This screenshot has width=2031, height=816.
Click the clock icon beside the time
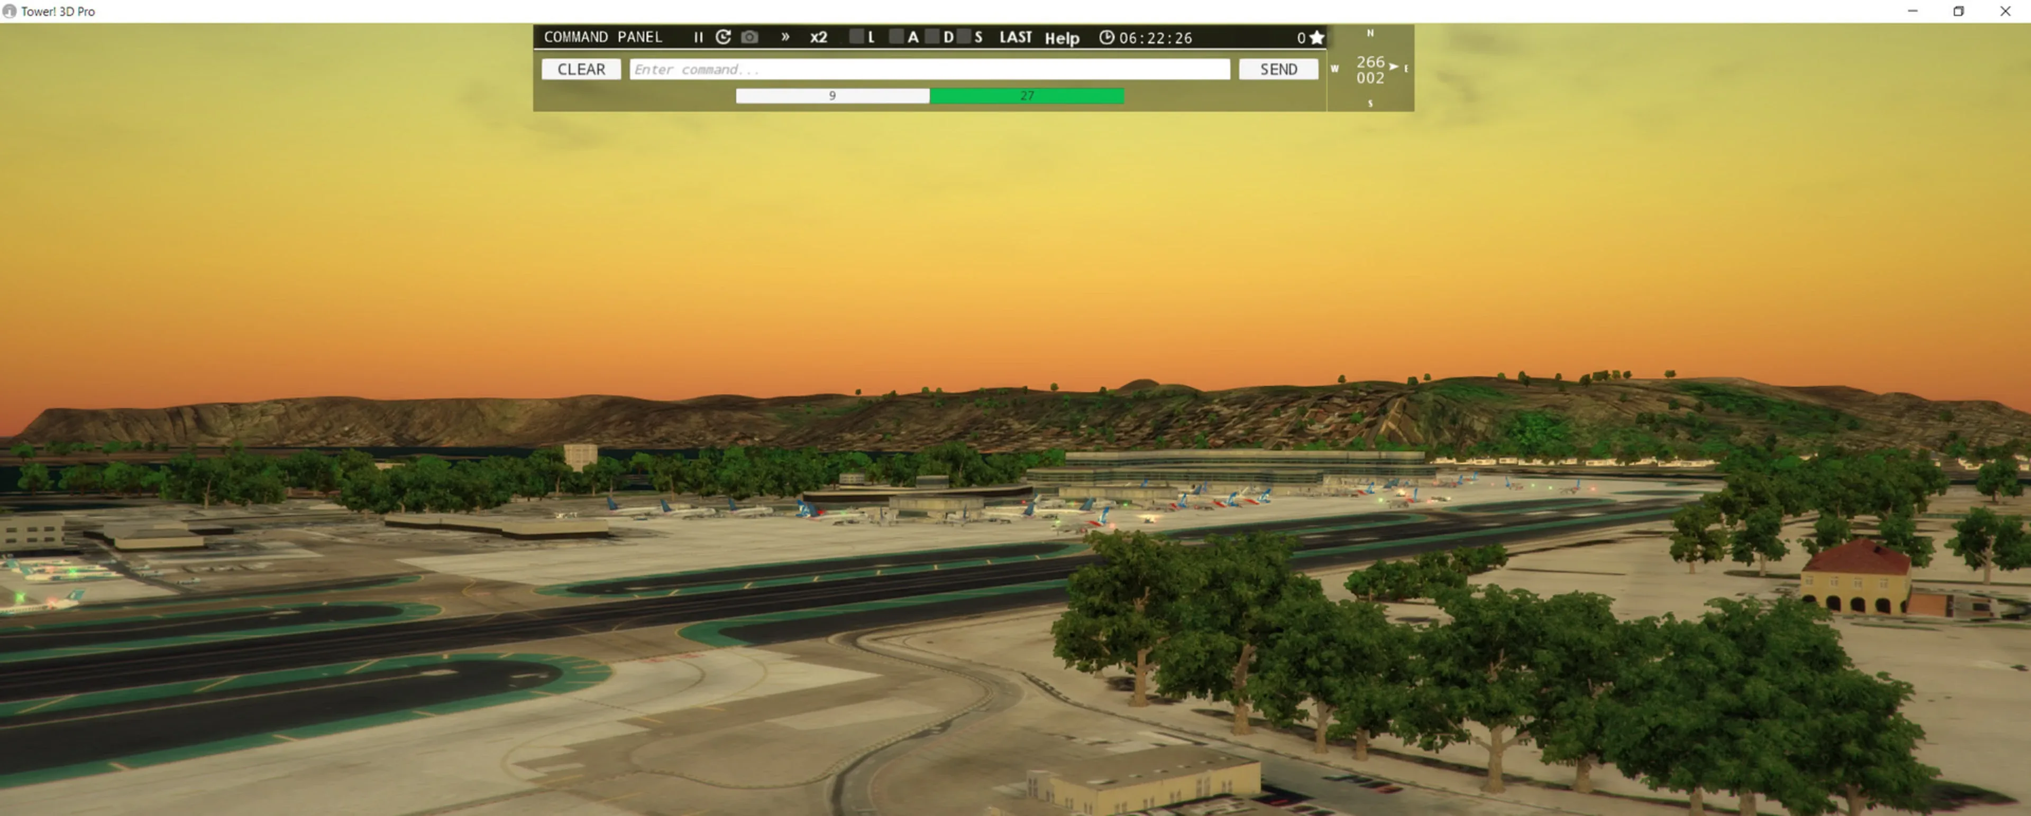pyautogui.click(x=1106, y=37)
